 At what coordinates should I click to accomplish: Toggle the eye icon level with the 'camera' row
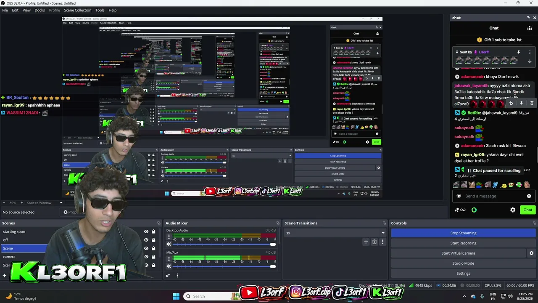click(146, 257)
